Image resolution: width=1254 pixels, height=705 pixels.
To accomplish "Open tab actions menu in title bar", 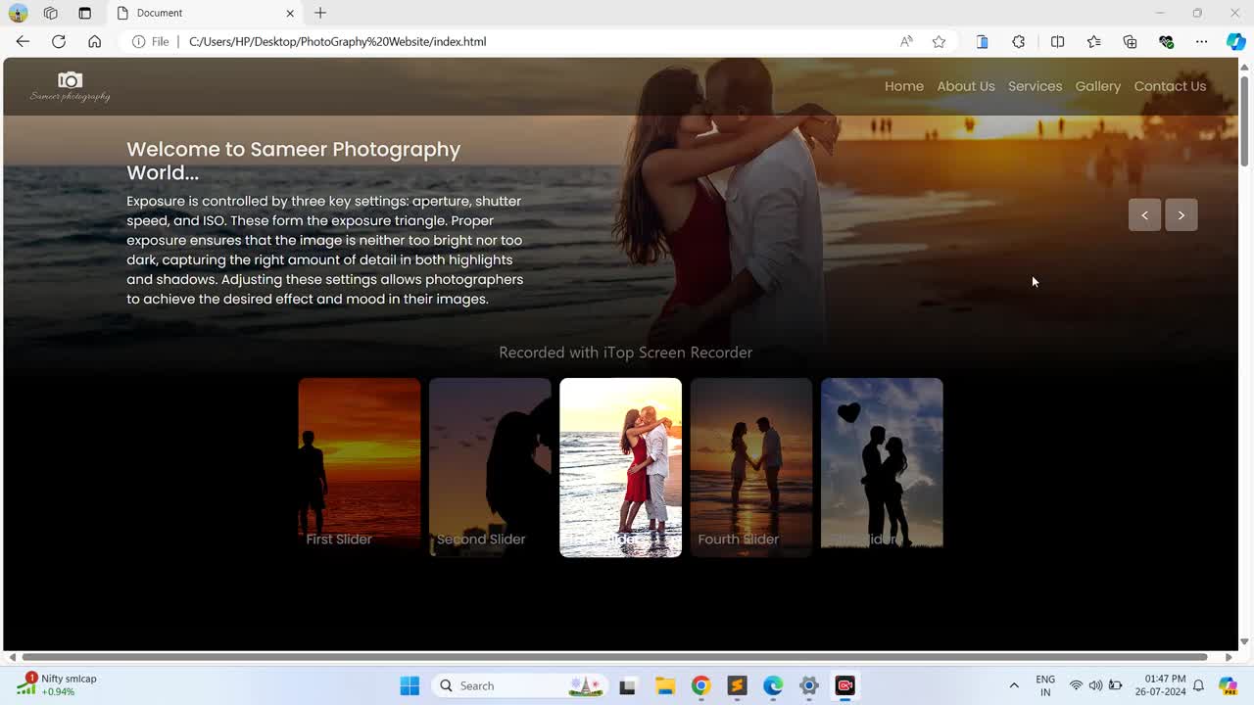I will (x=84, y=13).
